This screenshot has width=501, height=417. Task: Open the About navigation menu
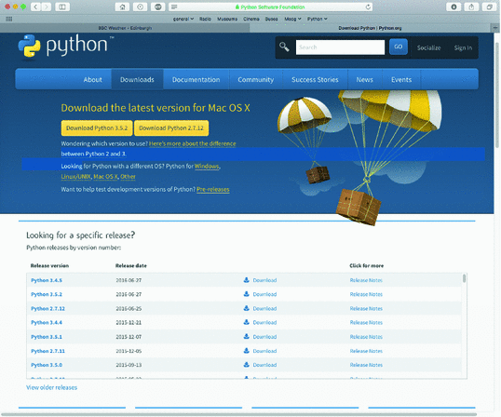(93, 79)
